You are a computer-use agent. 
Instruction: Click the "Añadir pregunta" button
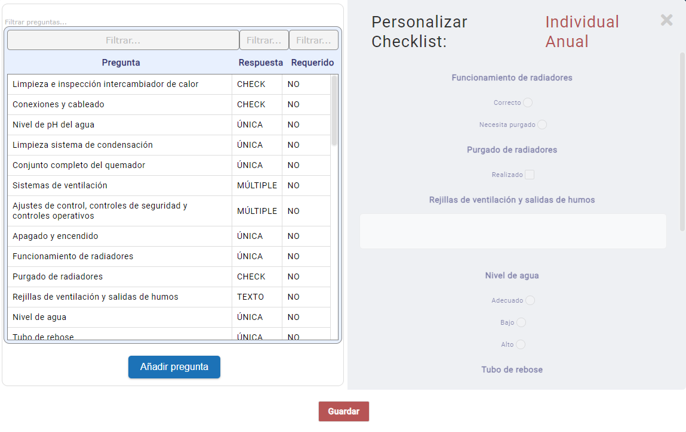point(174,367)
